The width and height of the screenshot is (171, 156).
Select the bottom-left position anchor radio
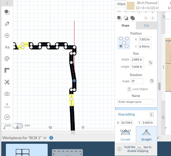(x=121, y=46)
